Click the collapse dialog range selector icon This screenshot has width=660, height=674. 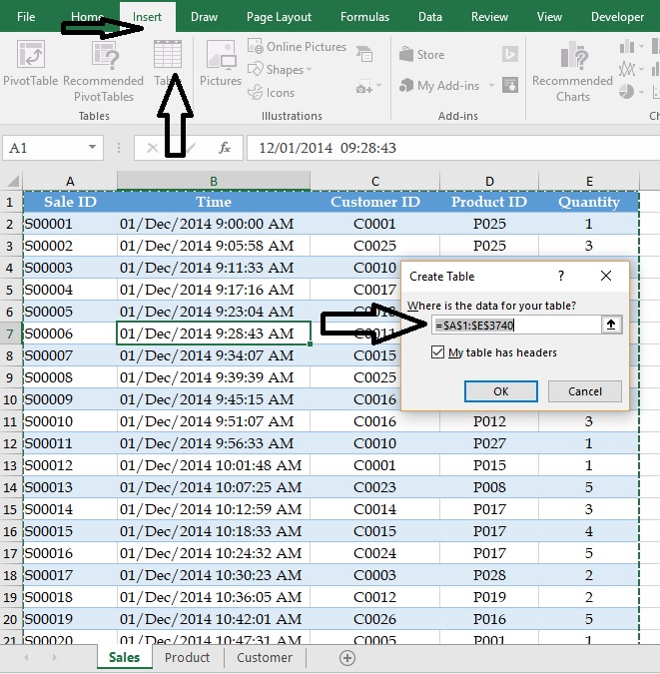click(x=611, y=325)
